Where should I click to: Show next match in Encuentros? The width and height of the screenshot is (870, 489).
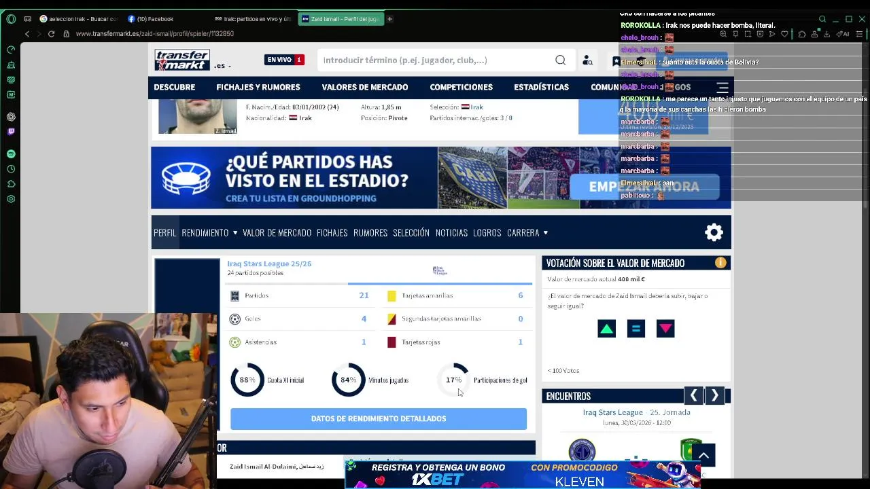point(714,396)
